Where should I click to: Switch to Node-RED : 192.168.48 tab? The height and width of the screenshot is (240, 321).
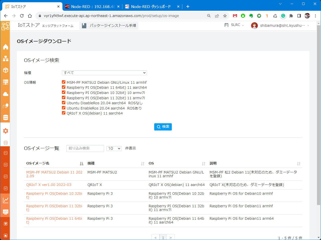coord(93,6)
